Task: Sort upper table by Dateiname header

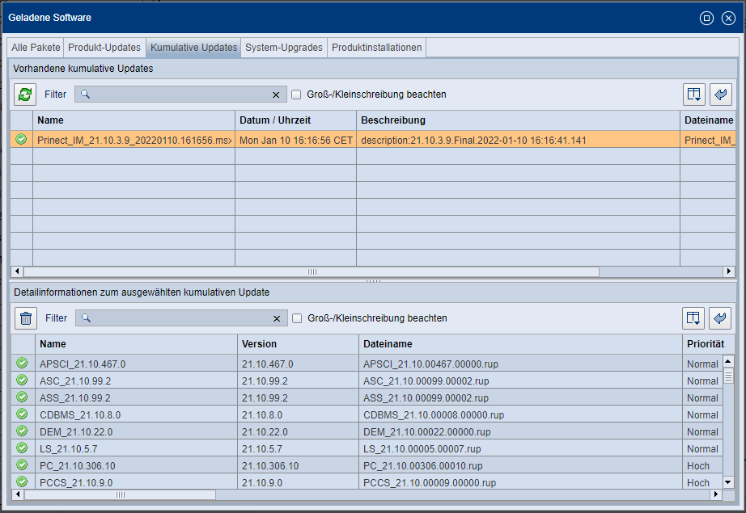Action: 708,120
